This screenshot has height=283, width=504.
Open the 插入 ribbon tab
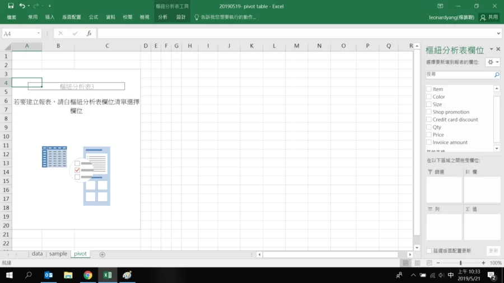[x=50, y=17]
